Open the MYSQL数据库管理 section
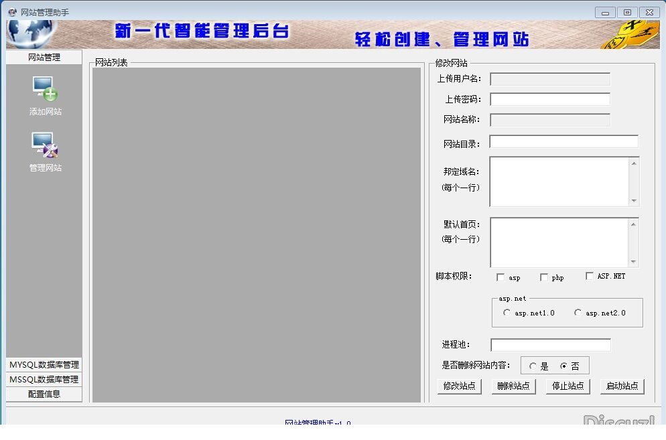Image resolution: width=666 pixels, height=440 pixels. tap(44, 365)
